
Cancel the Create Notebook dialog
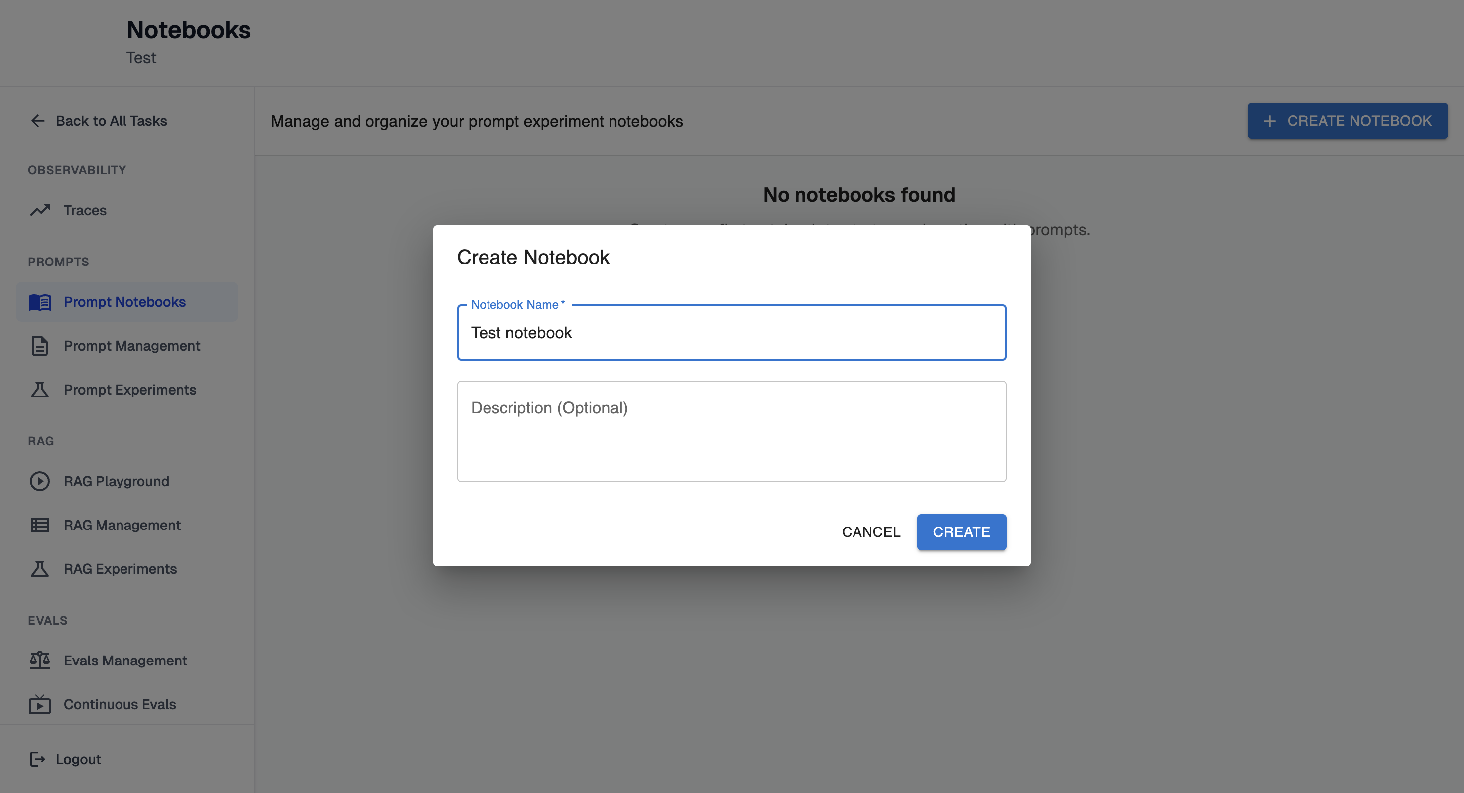tap(870, 532)
